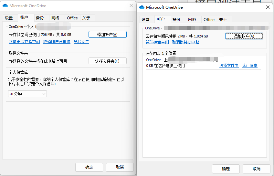Click 添加帐户(A) button in right window
Screen dimensions: 274x176
click(244, 36)
